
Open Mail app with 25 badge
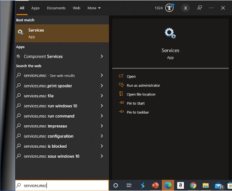(x=219, y=186)
